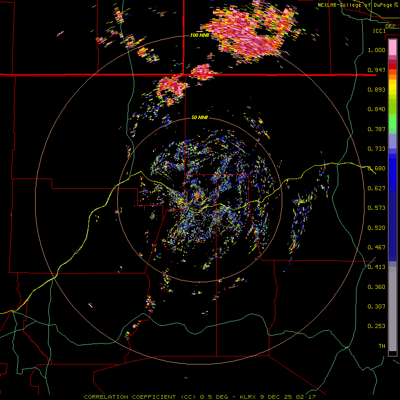The image size is (400, 400).
Task: Click the 0.413 color scale value
Action: point(376,267)
